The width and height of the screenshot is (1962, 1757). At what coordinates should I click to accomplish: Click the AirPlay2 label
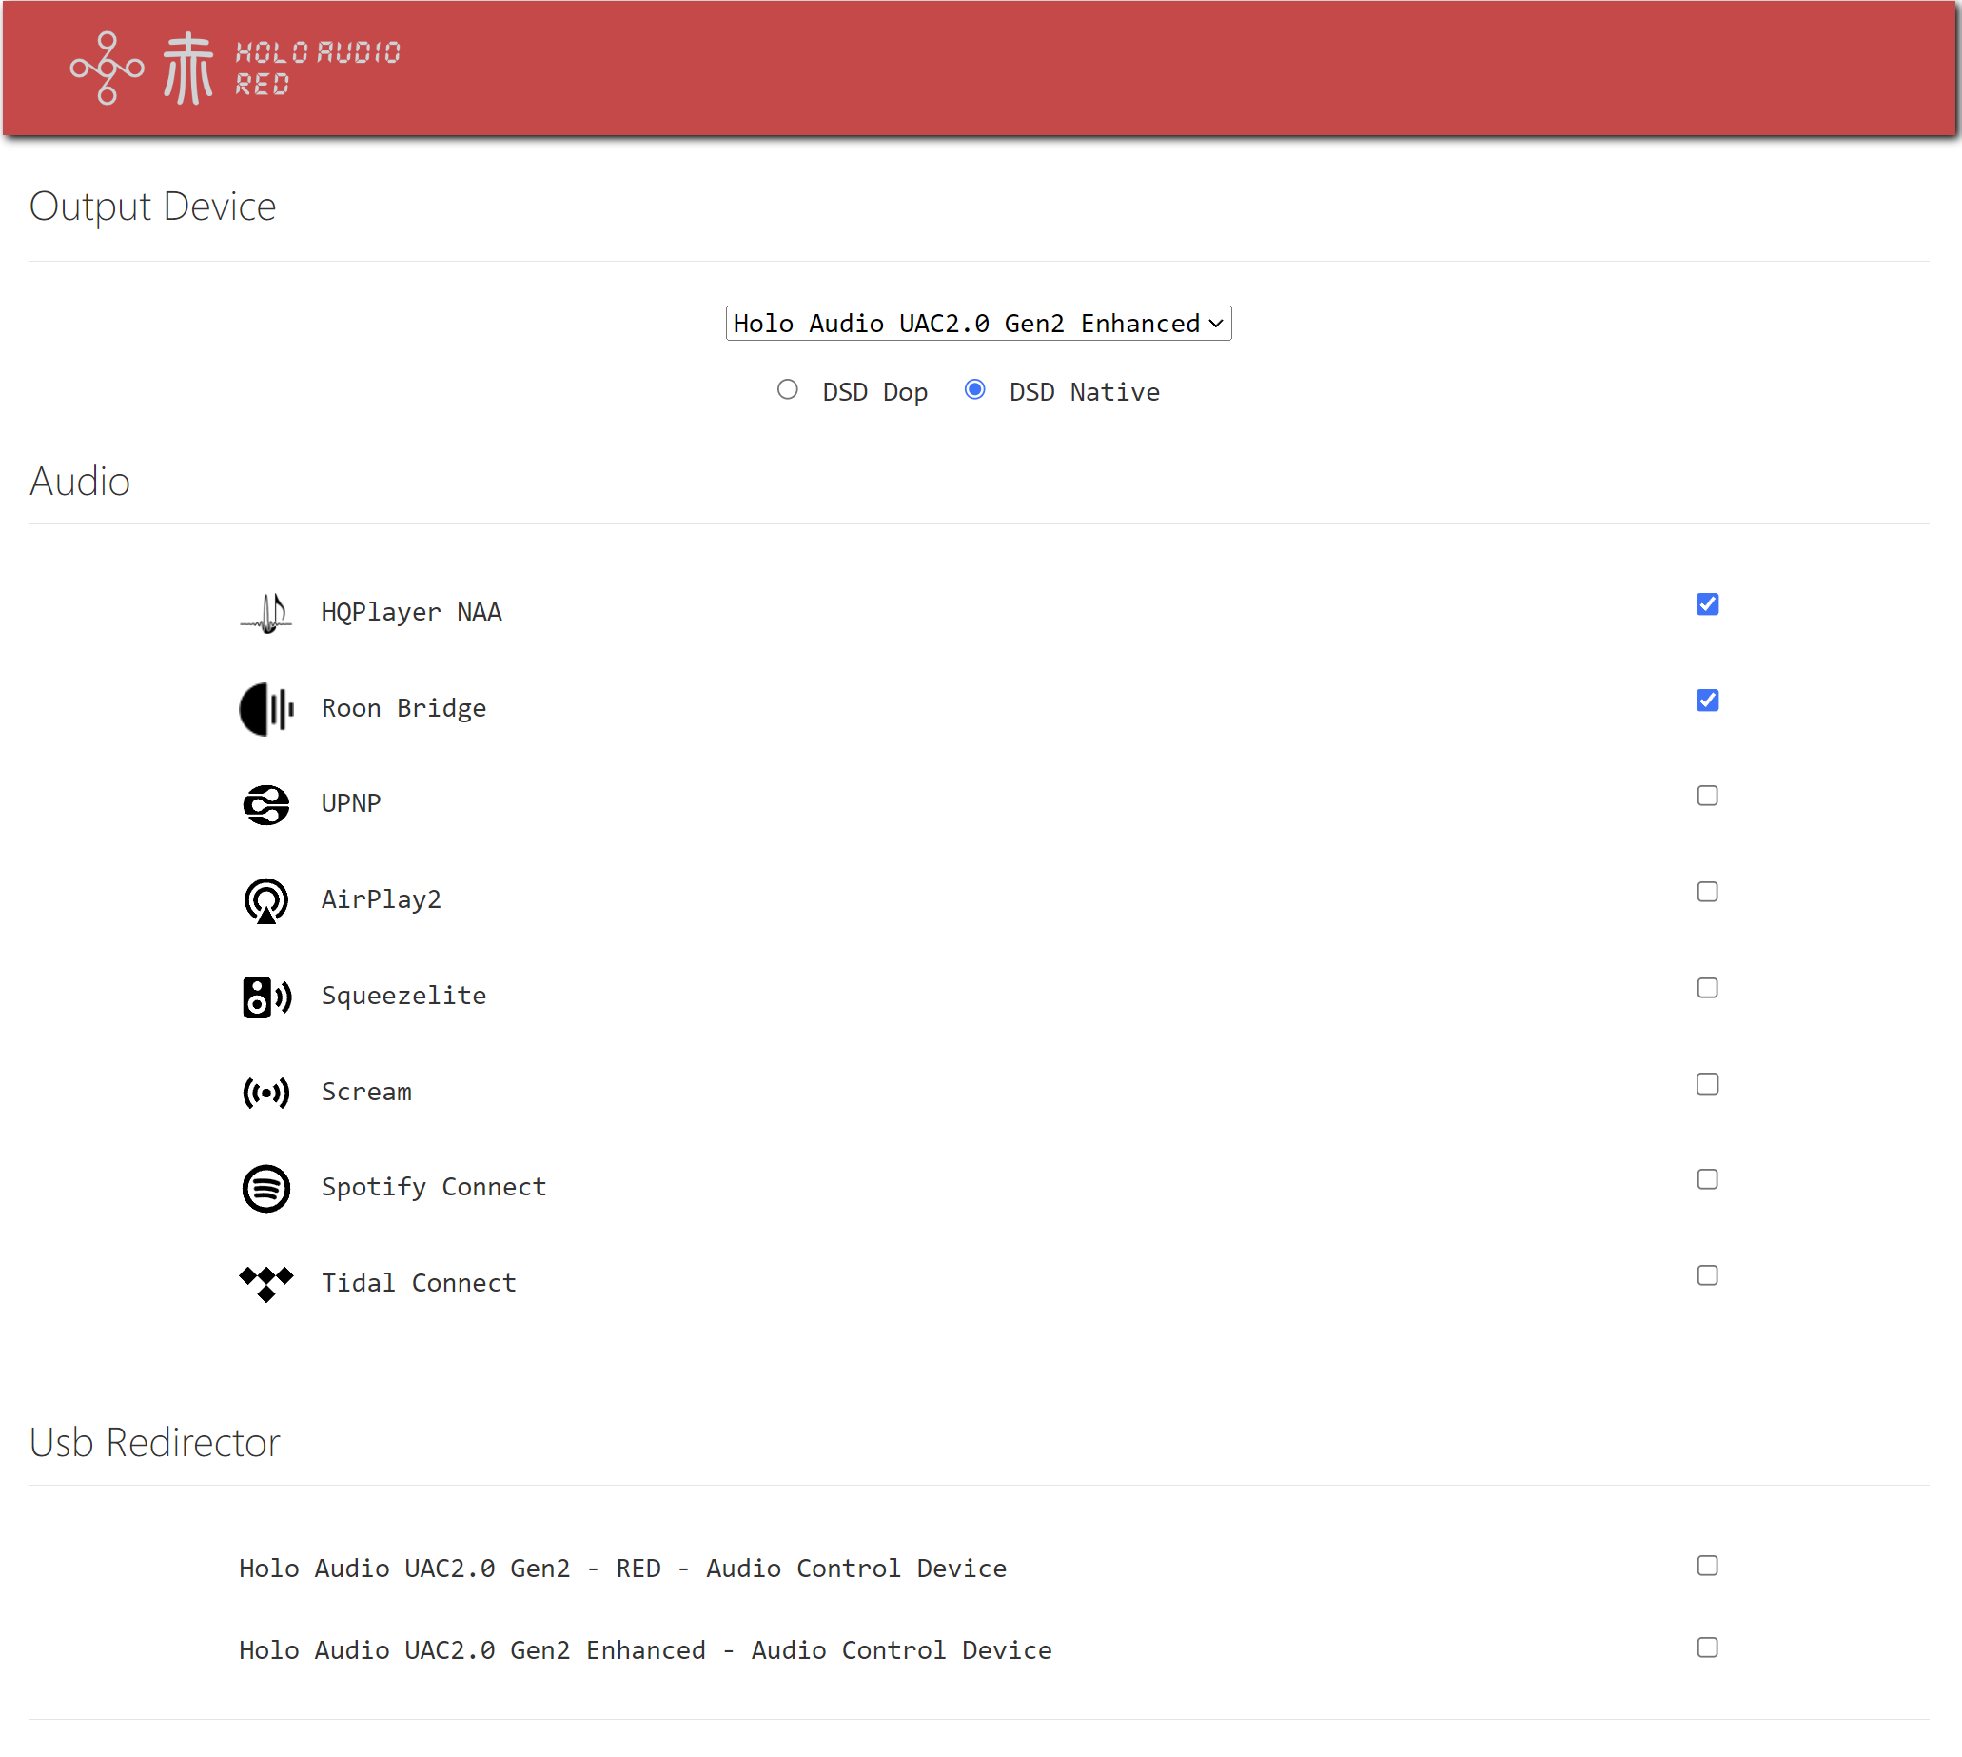tap(382, 899)
